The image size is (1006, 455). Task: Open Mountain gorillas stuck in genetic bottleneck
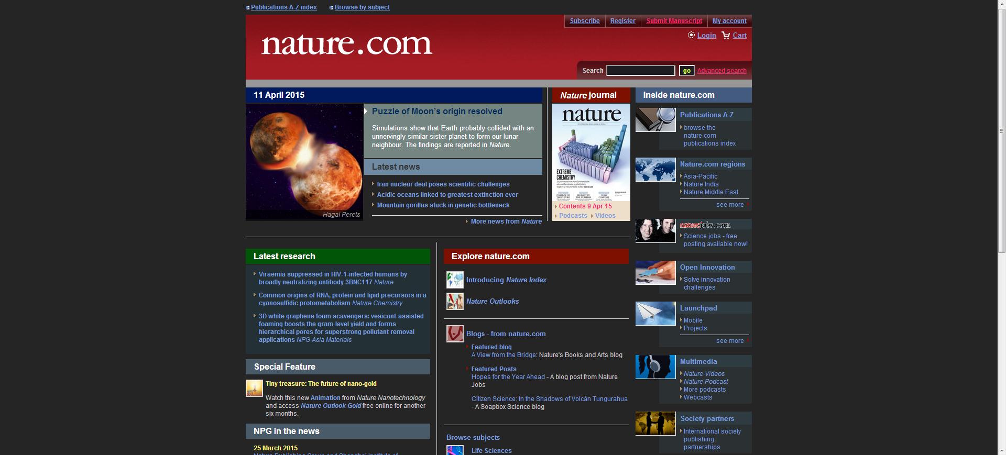coord(443,205)
